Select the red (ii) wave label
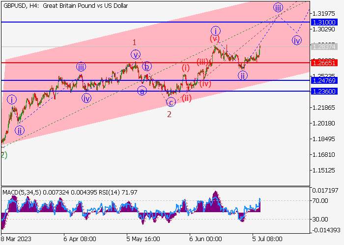 pos(186,98)
